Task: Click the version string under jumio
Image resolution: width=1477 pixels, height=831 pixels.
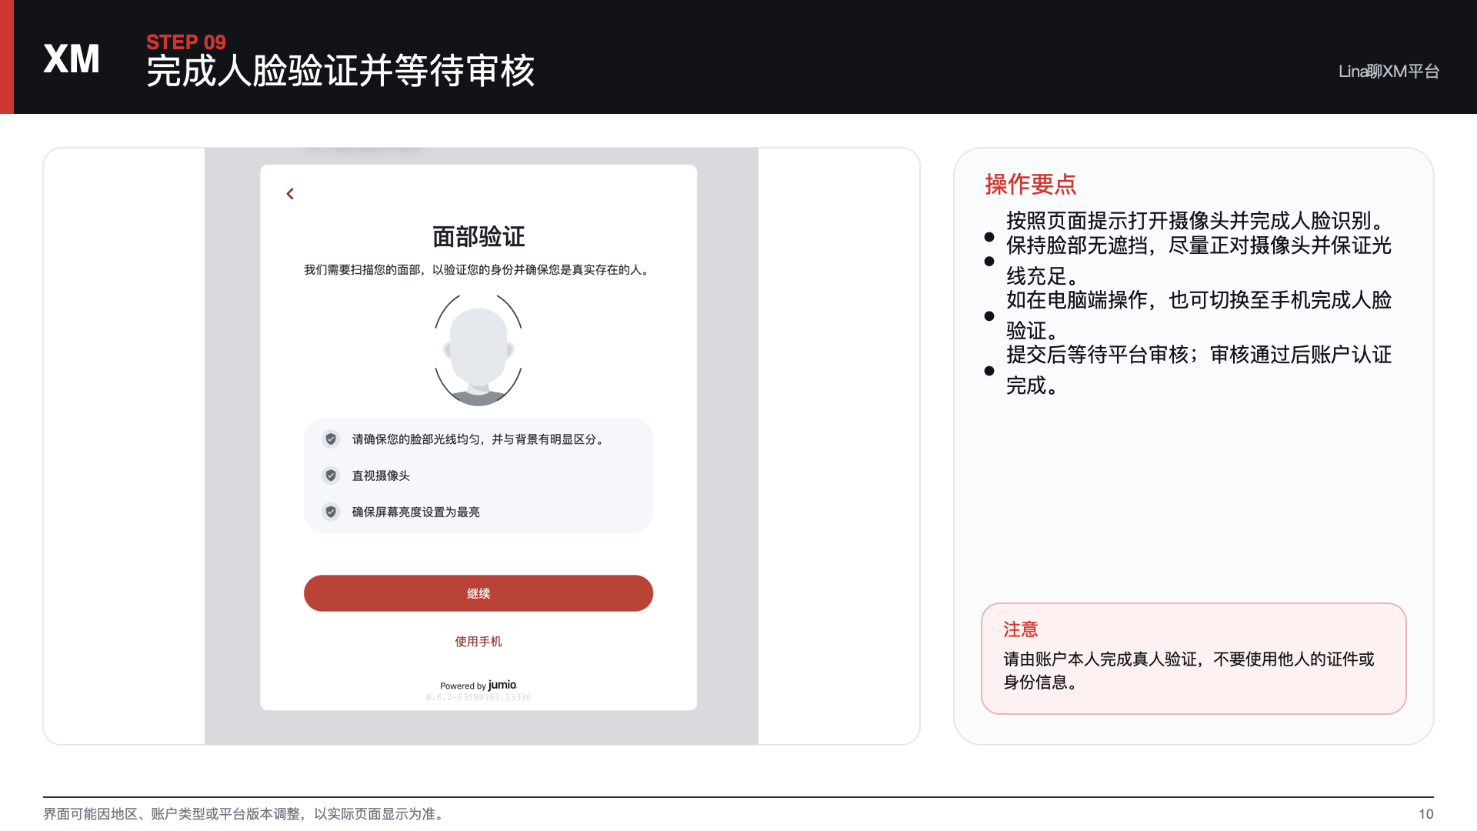Action: (478, 697)
